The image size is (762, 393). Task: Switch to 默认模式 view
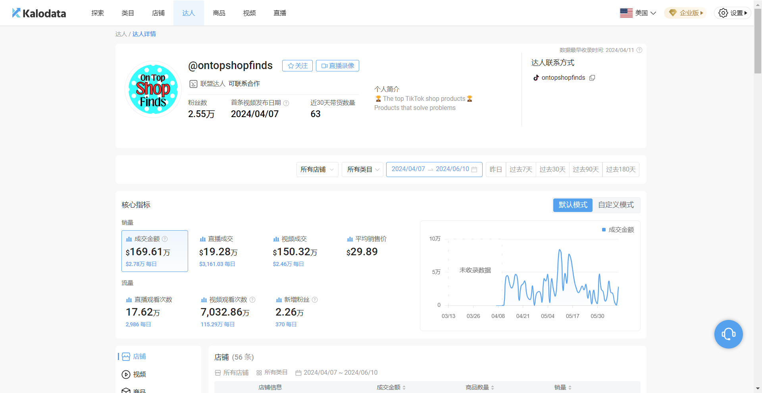pos(573,205)
